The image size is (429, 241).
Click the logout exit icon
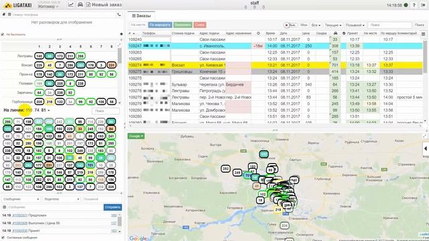[423, 5]
